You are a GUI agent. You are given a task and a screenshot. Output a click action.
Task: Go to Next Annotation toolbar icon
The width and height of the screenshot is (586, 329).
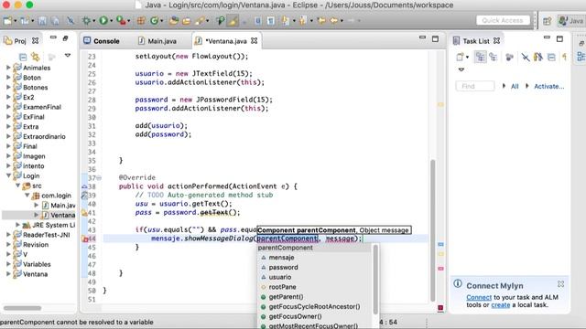pyautogui.click(x=286, y=21)
